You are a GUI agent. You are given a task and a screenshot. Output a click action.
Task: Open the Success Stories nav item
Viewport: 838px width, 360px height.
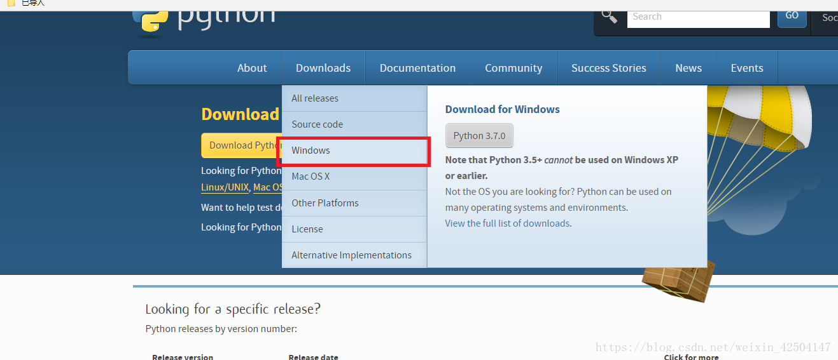point(609,68)
